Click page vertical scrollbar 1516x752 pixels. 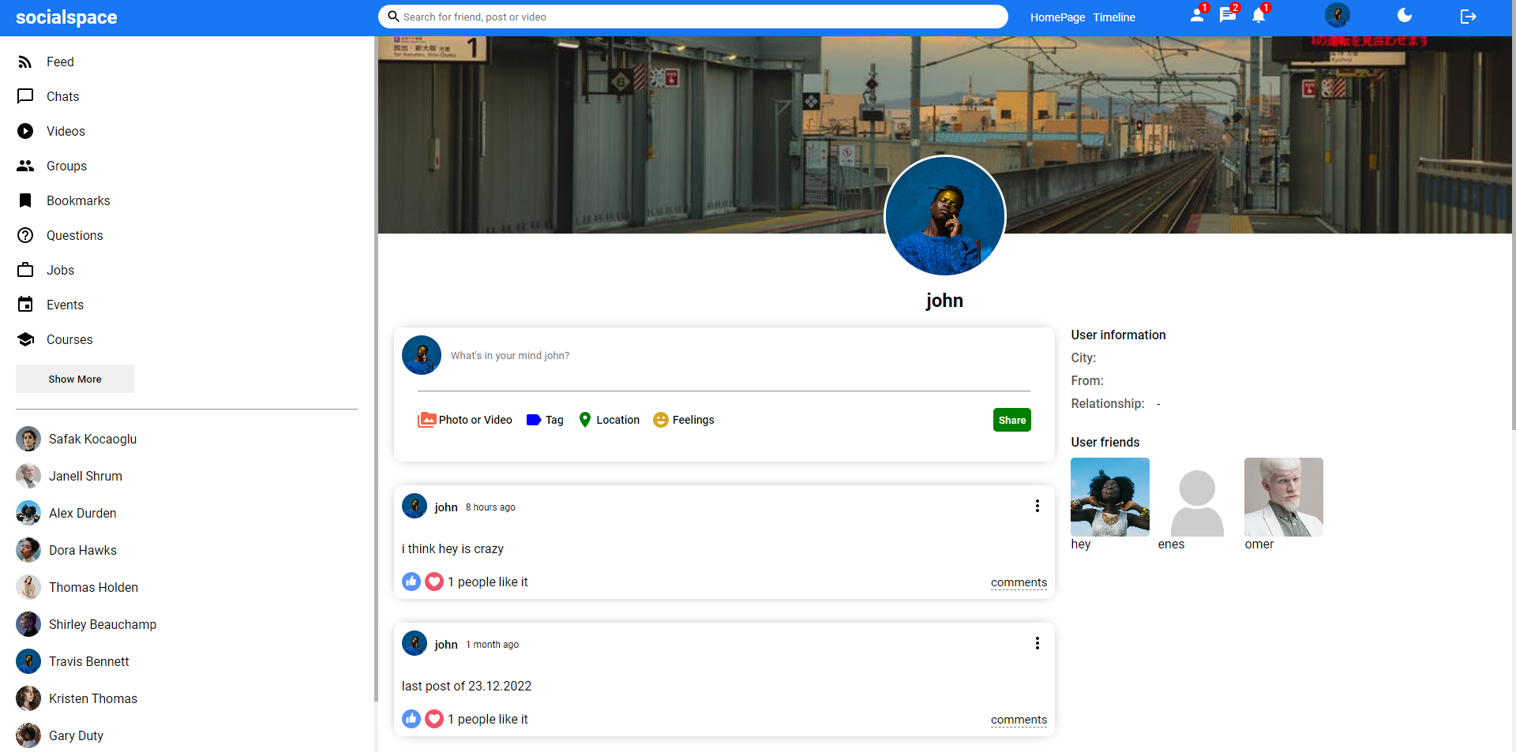point(1514,215)
